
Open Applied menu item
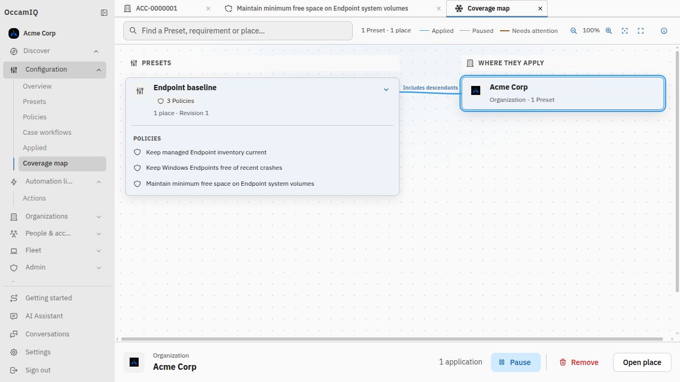click(x=35, y=148)
